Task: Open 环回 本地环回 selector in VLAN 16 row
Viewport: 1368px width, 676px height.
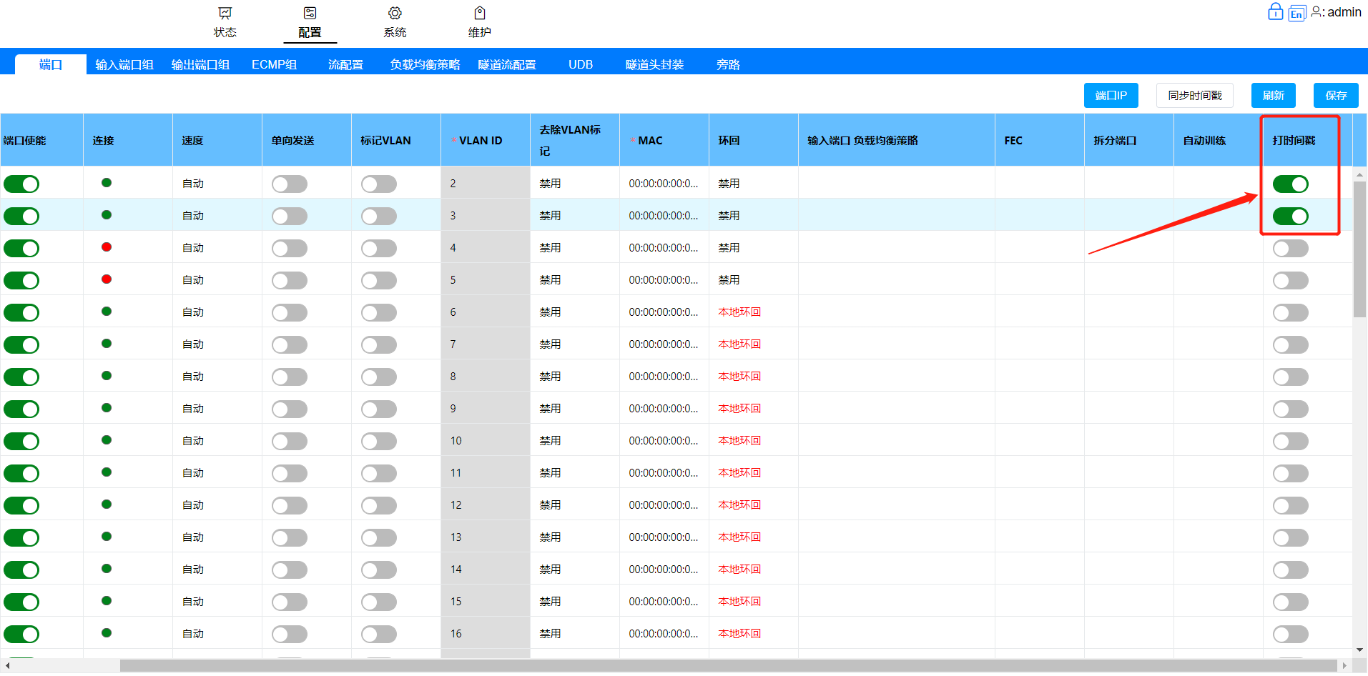Action: click(x=739, y=634)
